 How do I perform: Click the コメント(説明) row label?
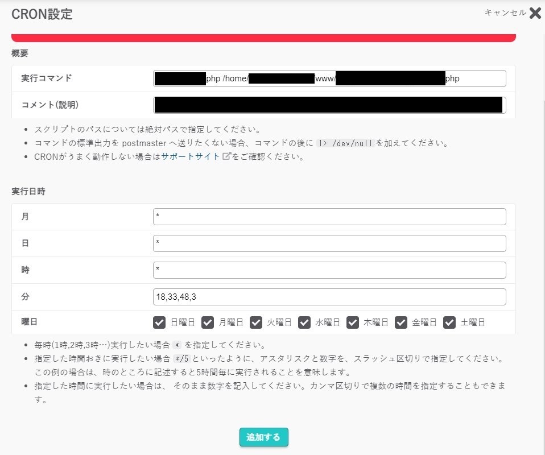(49, 105)
